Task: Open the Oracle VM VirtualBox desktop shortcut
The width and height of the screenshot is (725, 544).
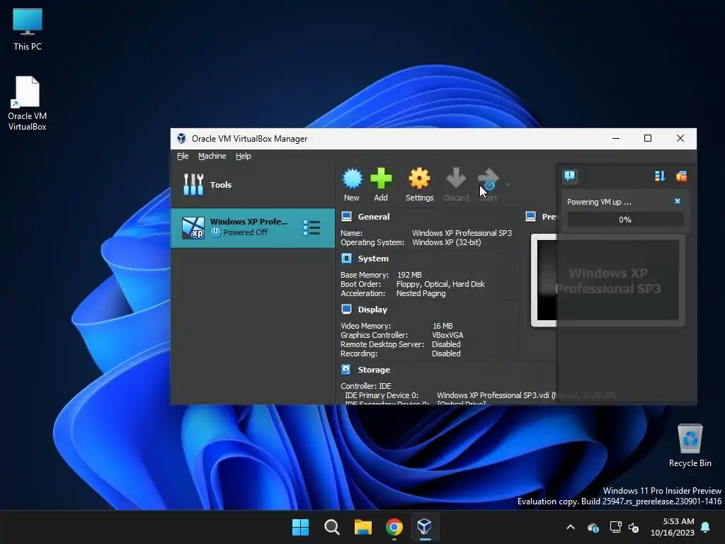Action: tap(28, 103)
